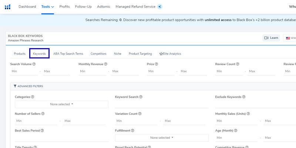The height and width of the screenshot is (148, 296).
Task: Click the Review Count help icon
Action: point(238,64)
